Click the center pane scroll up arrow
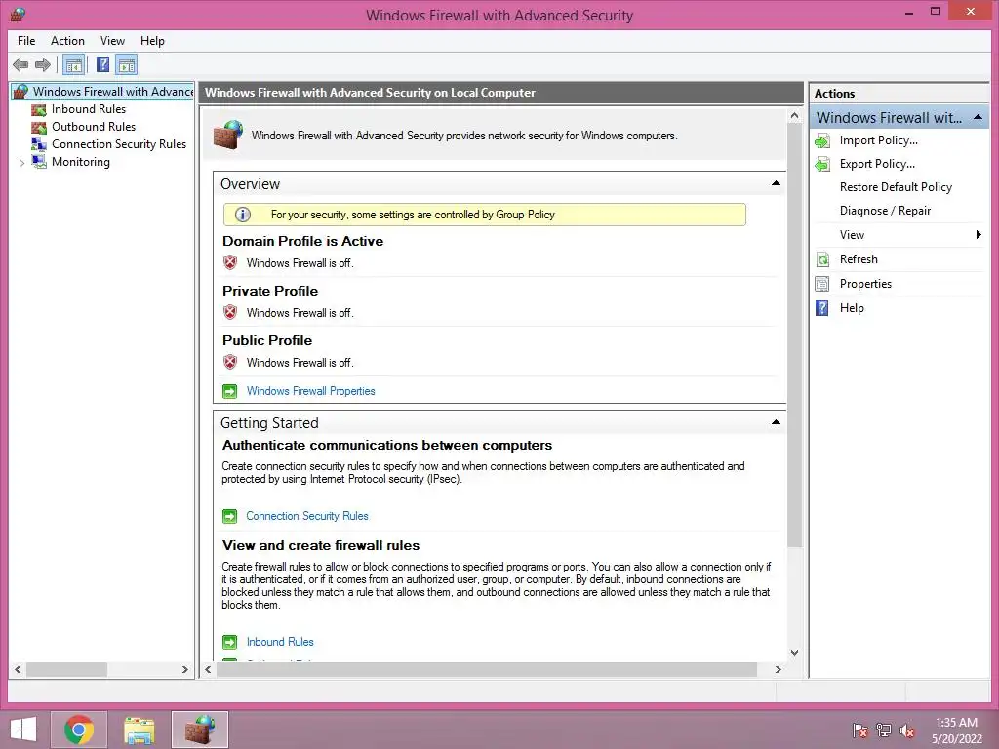 pyautogui.click(x=794, y=116)
